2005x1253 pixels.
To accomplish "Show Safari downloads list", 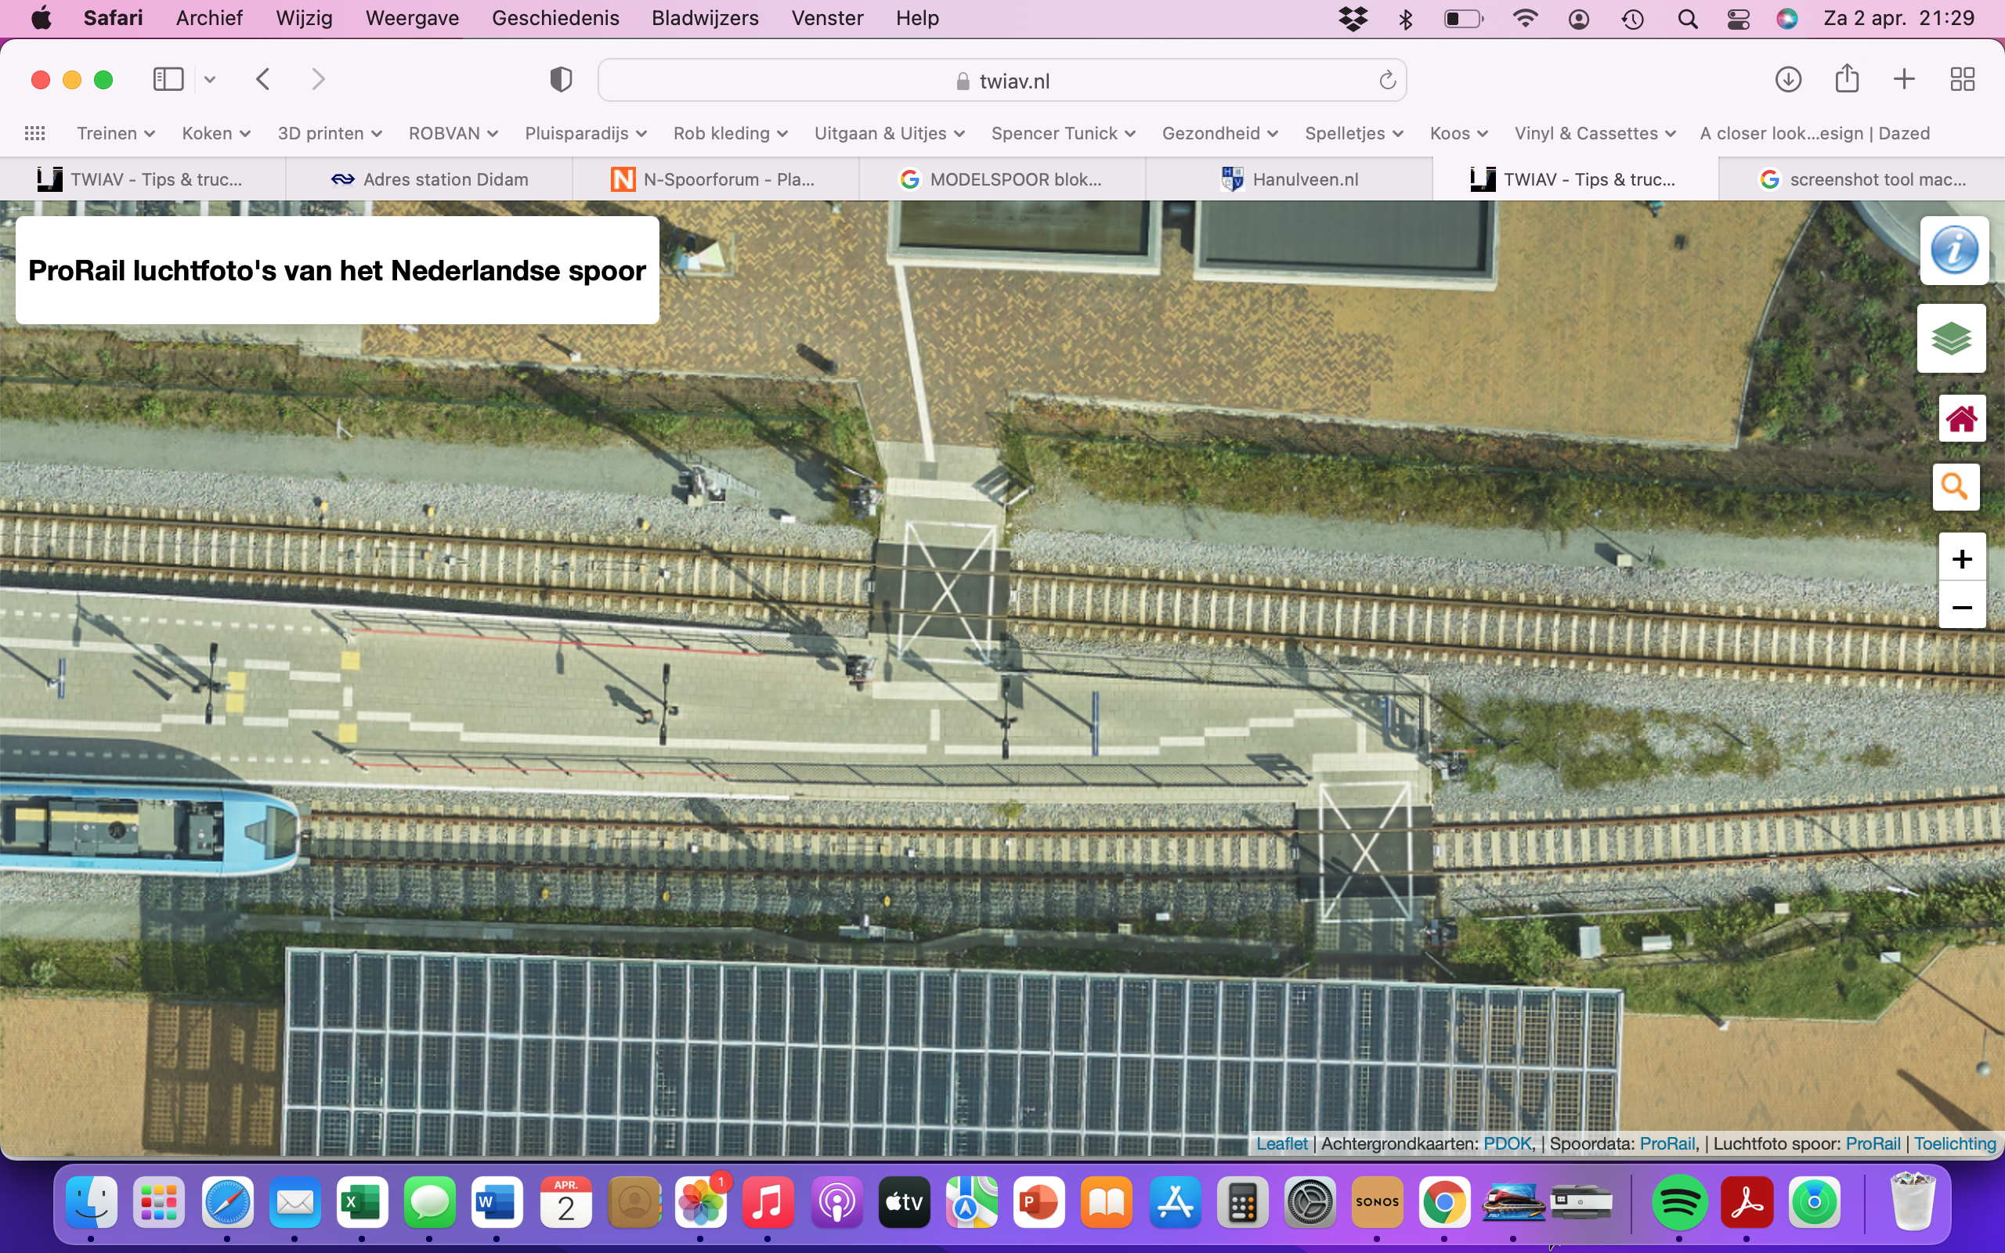I will 1788,80.
